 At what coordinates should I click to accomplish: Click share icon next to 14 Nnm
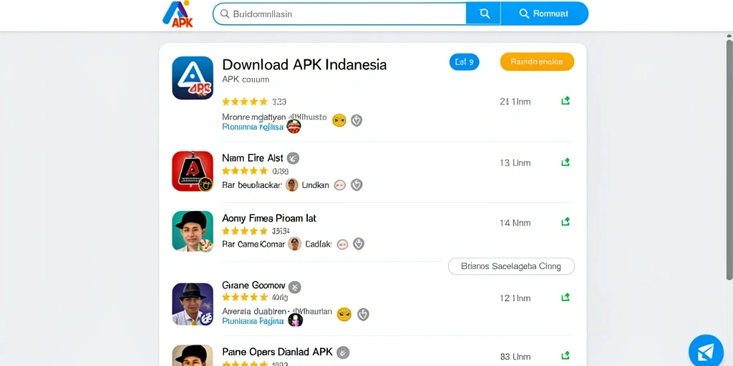(x=565, y=222)
